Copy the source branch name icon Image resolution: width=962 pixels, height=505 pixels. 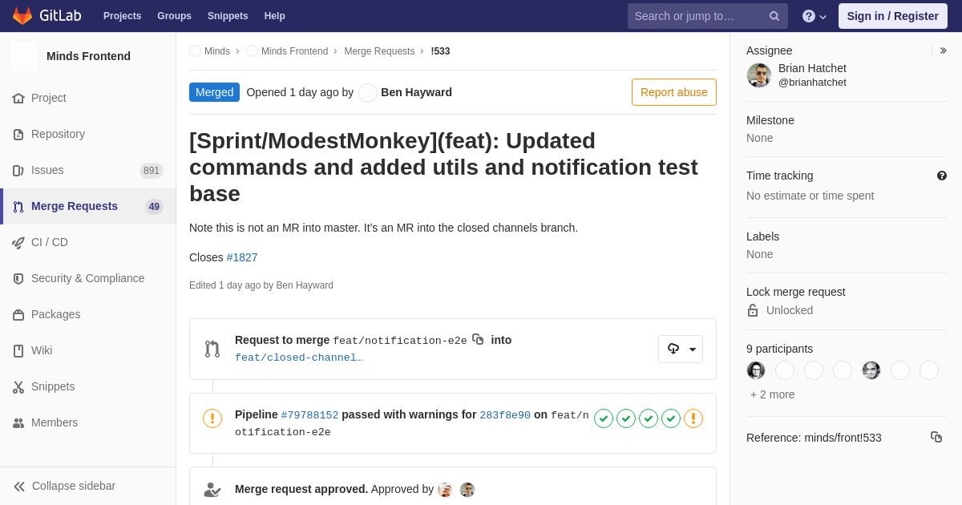[478, 339]
